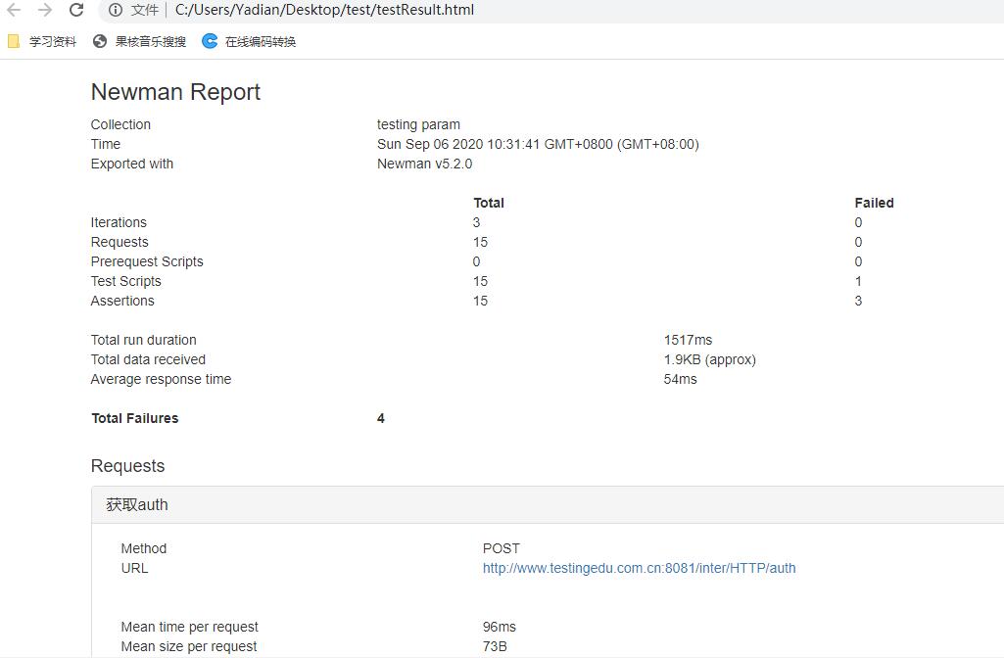Click the mean size value '73B'

point(495,646)
